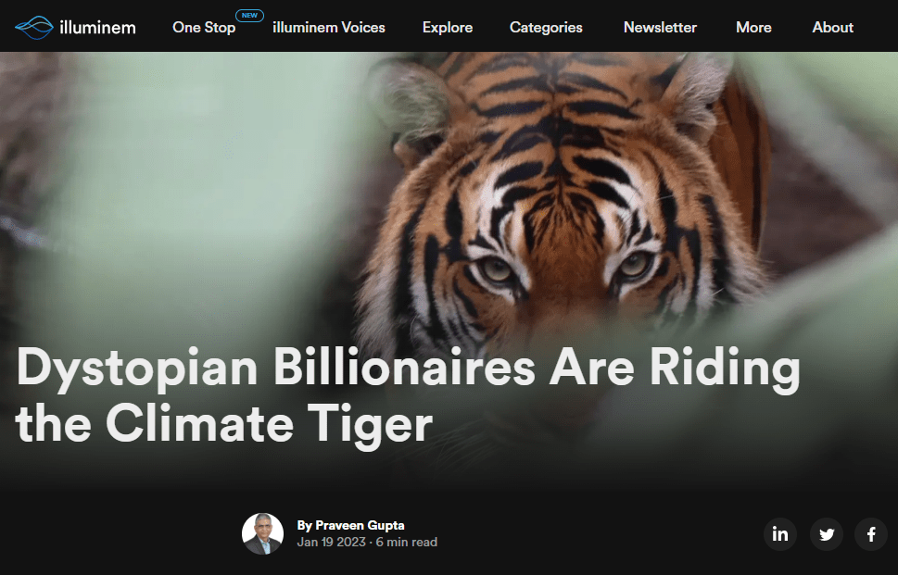Click the Climate Tiger headline line
This screenshot has height=575, width=898.
(x=224, y=424)
